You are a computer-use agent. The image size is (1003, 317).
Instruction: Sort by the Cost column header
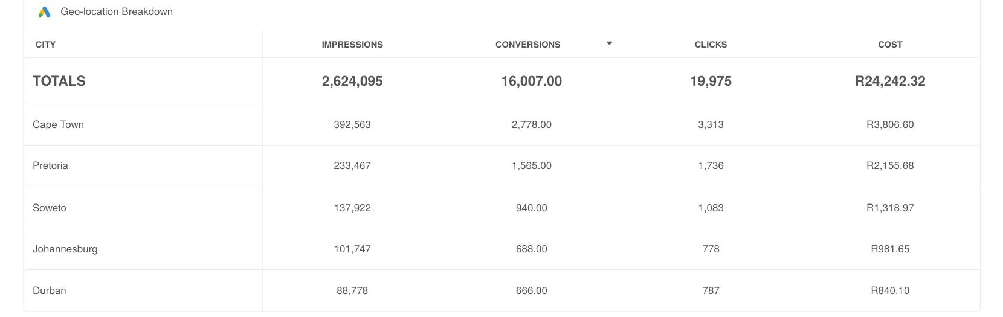click(890, 45)
